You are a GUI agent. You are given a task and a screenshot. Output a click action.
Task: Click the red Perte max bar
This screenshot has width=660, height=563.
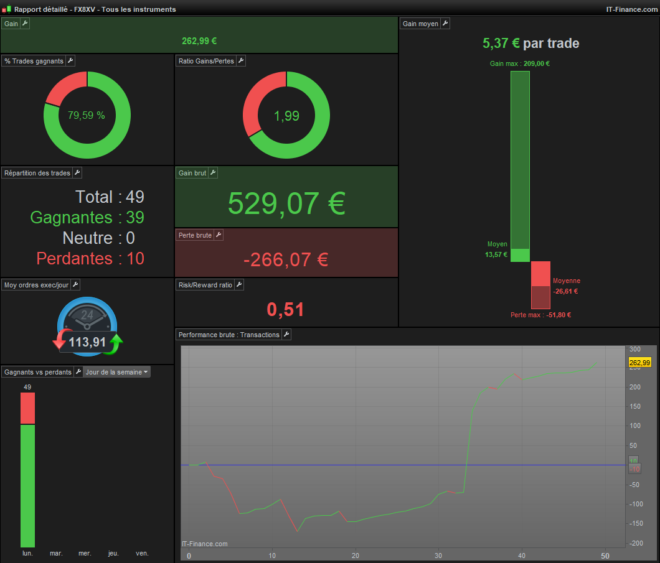540,285
